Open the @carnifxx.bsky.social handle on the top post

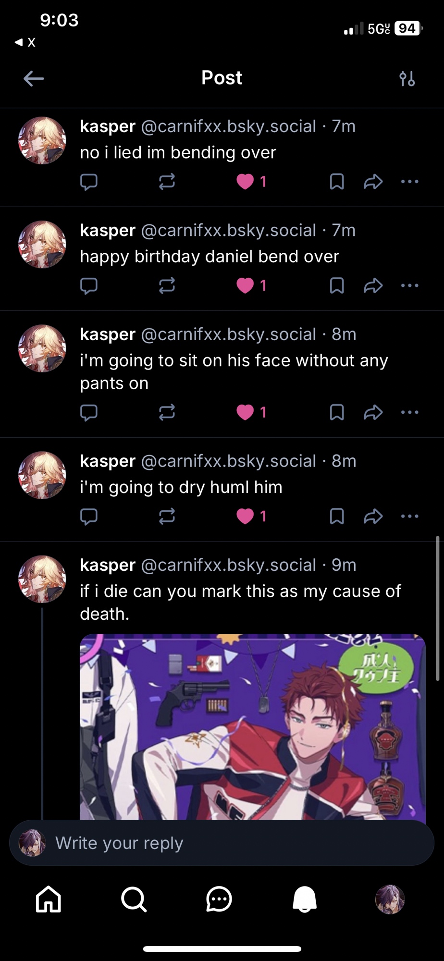[229, 126]
